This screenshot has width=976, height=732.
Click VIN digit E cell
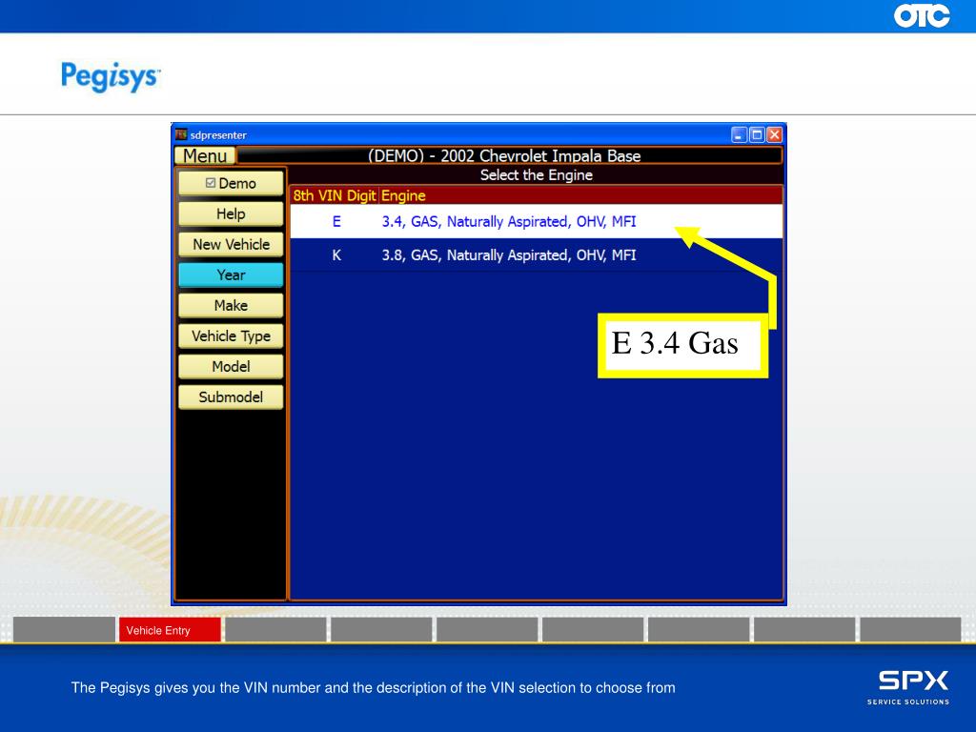point(336,221)
